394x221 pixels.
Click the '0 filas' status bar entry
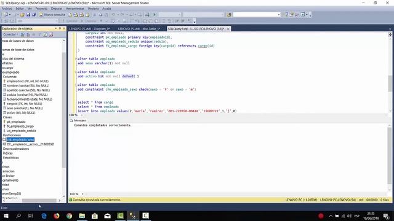(x=384, y=200)
